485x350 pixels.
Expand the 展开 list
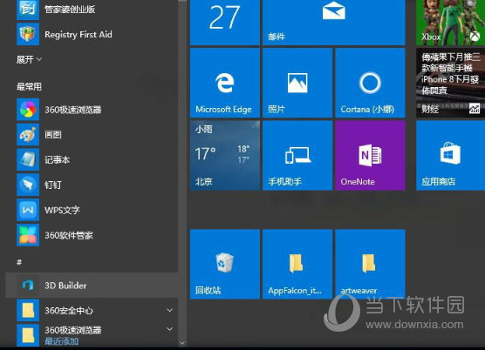29,59
